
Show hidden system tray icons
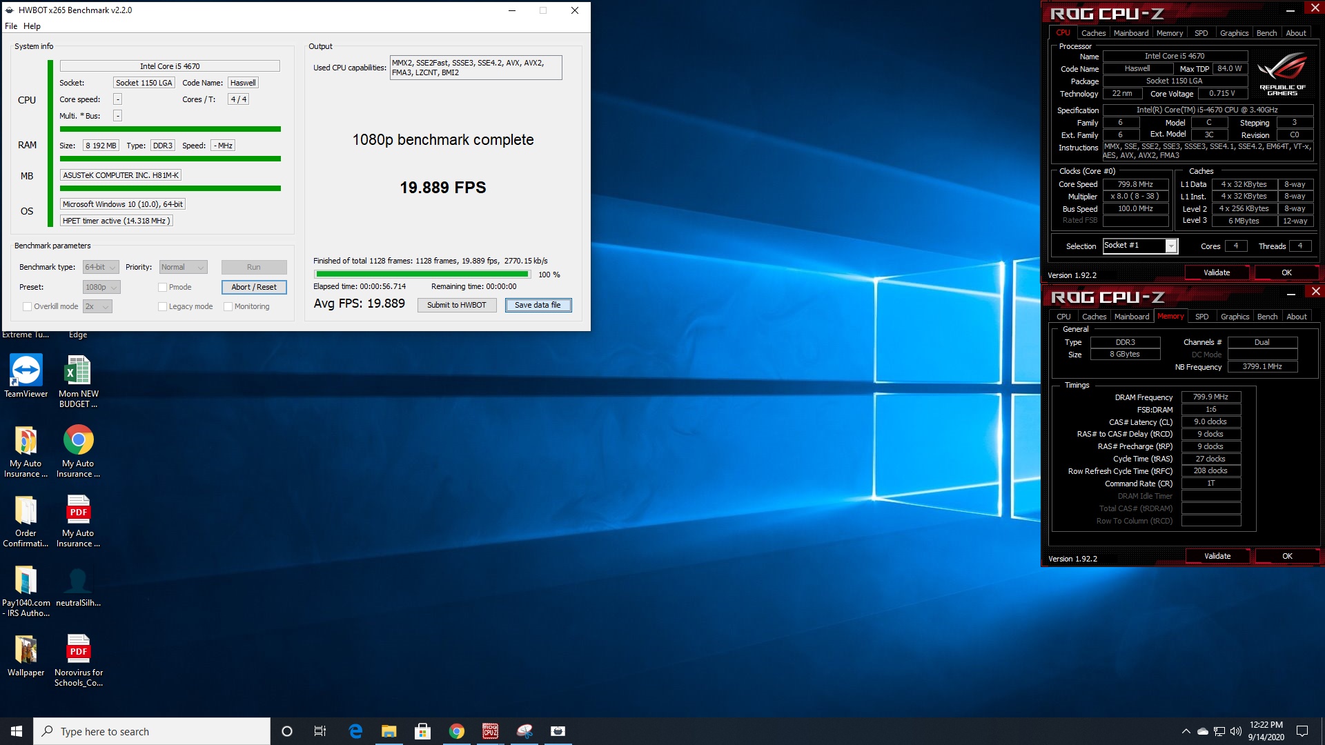click(1186, 731)
